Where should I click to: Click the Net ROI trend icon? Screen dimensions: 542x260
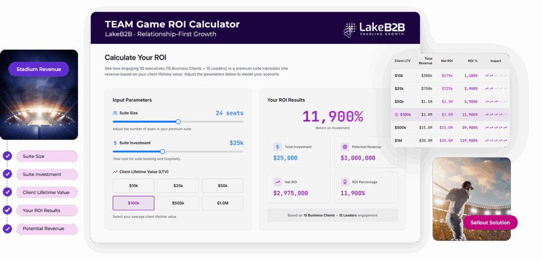pos(277,182)
